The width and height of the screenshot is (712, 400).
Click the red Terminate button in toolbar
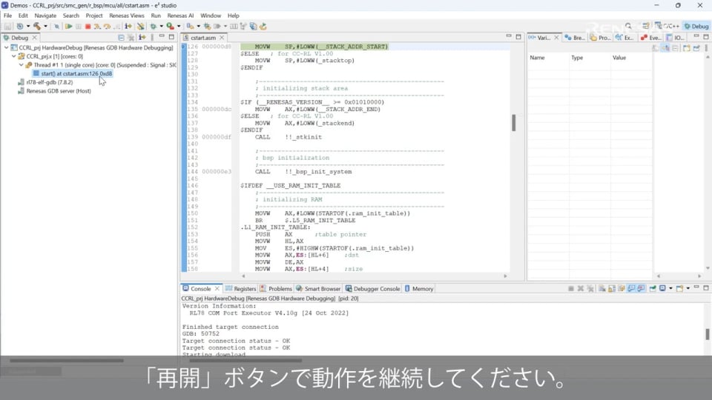[x=88, y=27]
